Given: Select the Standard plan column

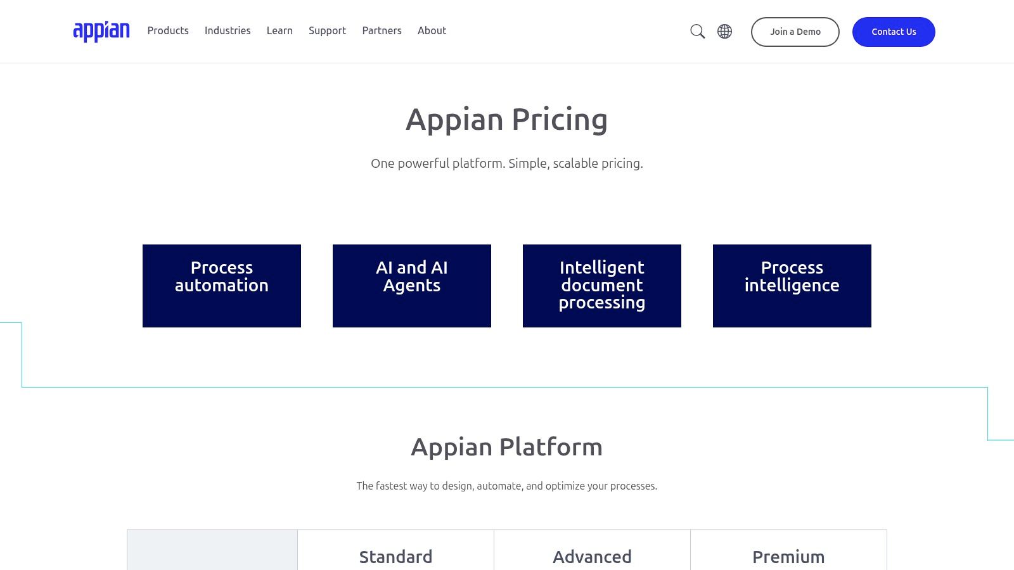Looking at the screenshot, I should (x=395, y=556).
